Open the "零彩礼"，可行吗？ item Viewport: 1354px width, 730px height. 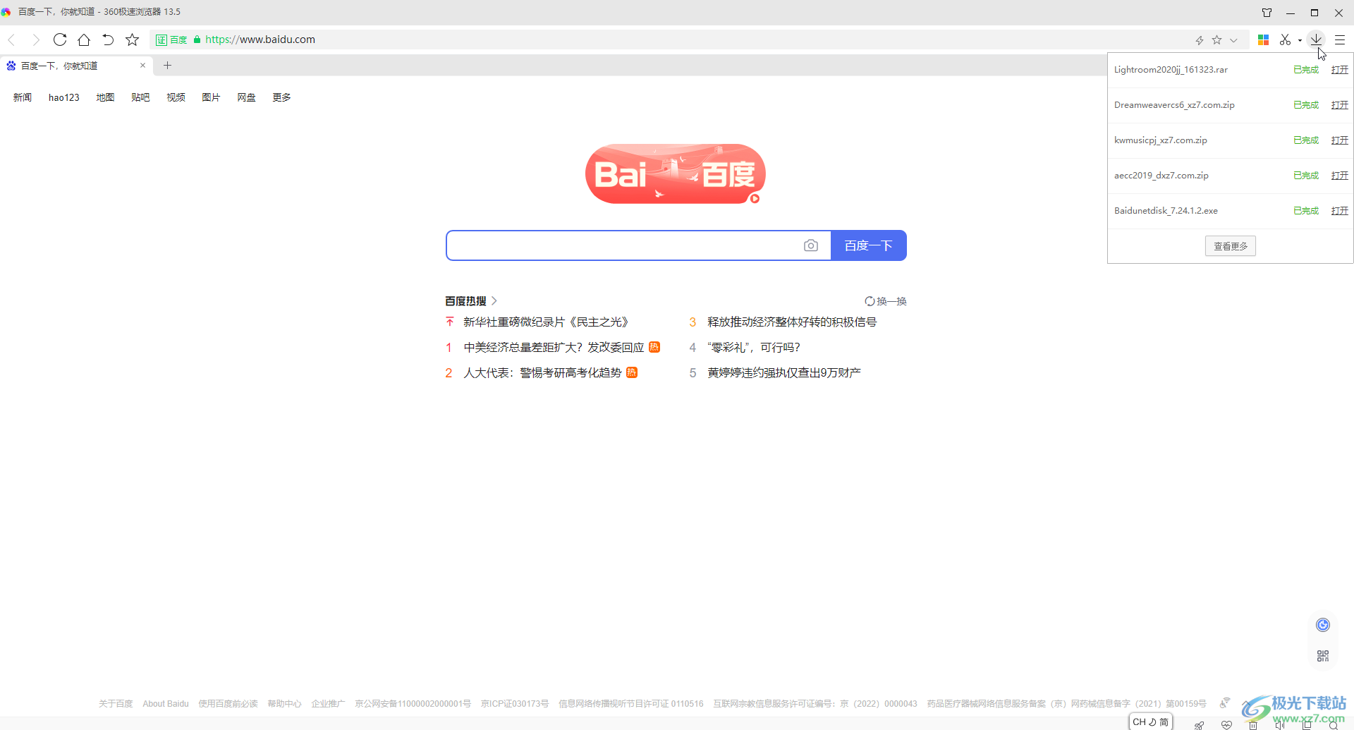[754, 348]
